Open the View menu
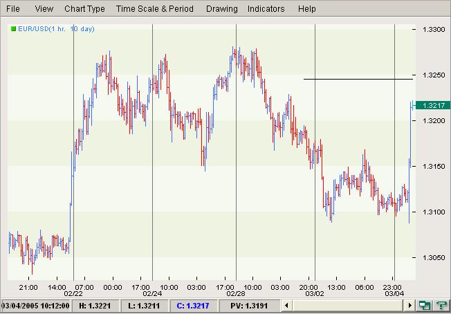 pos(44,8)
